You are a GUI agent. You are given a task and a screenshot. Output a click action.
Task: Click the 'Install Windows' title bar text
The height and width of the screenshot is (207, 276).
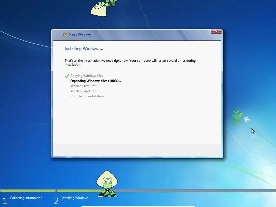click(80, 35)
